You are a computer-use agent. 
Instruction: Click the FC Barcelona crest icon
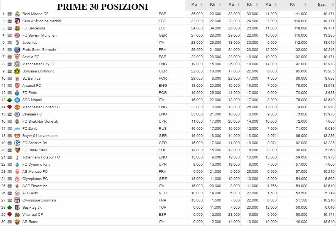17,28
